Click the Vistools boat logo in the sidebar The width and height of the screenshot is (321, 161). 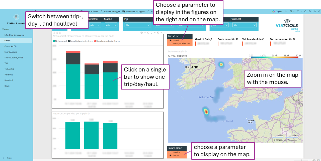(x=16, y=17)
